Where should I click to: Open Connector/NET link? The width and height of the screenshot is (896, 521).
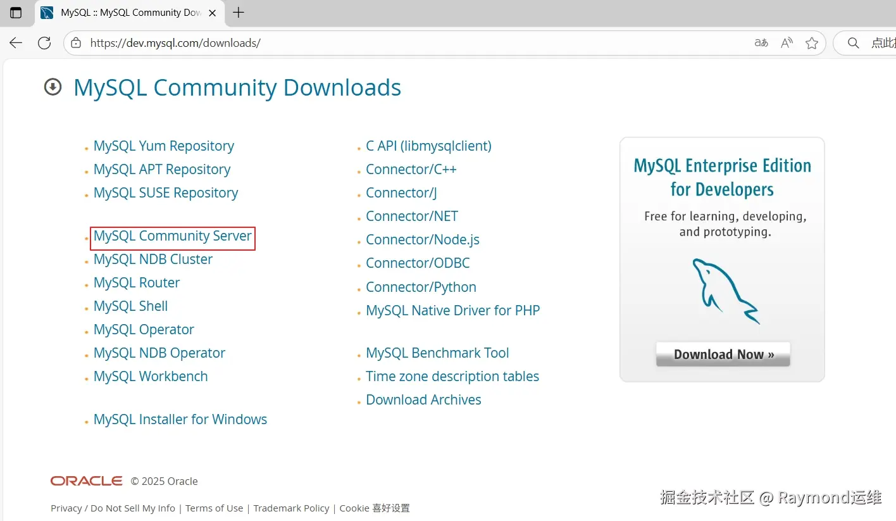point(412,216)
